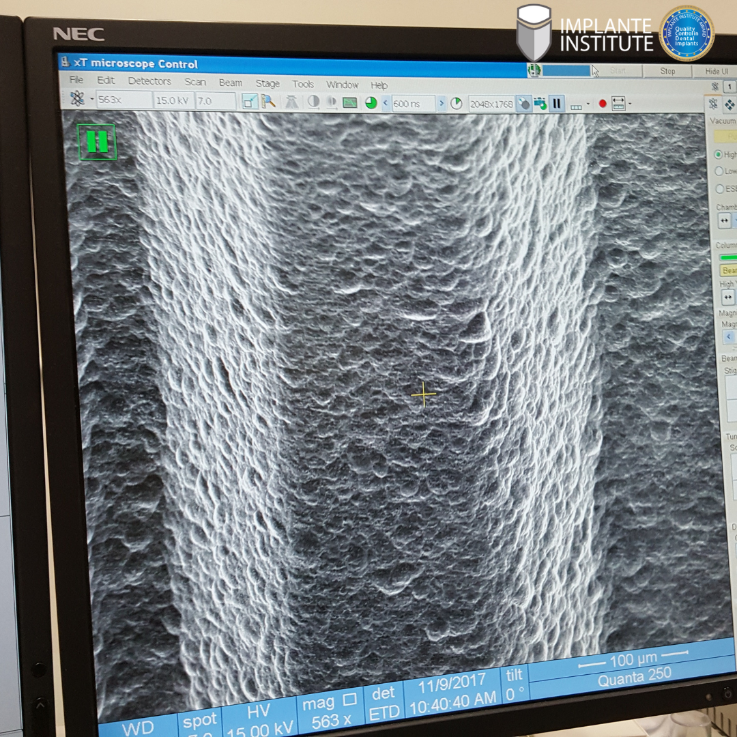Image resolution: width=737 pixels, height=737 pixels.
Task: Click the auto contrast brightness icon
Action: tap(314, 102)
